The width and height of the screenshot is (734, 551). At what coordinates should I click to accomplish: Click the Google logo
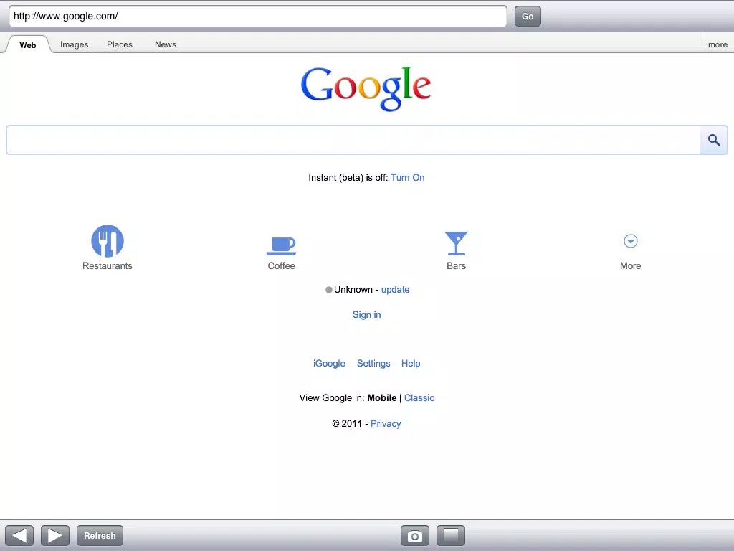(366, 88)
